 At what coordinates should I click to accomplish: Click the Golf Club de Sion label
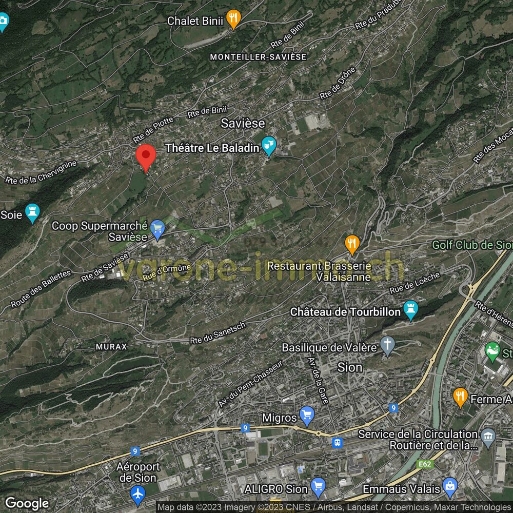pos(471,245)
